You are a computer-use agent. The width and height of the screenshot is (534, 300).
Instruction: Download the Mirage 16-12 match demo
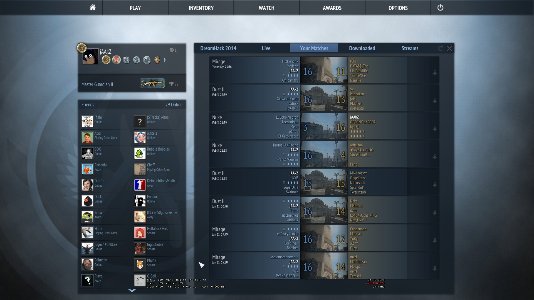(435, 240)
